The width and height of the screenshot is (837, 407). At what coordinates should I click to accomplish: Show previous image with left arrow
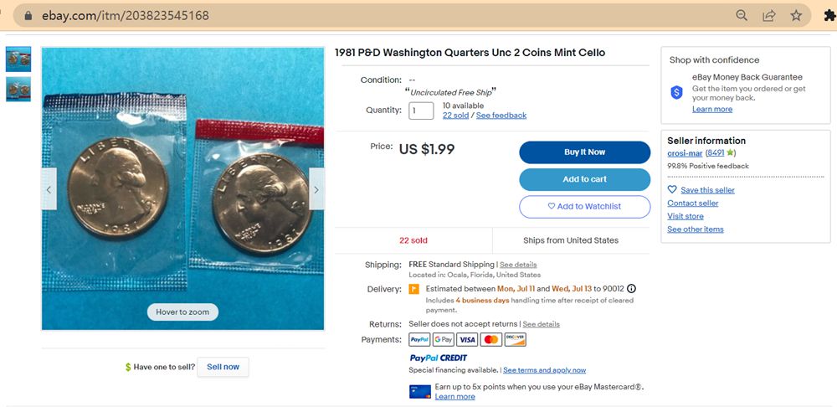point(49,190)
